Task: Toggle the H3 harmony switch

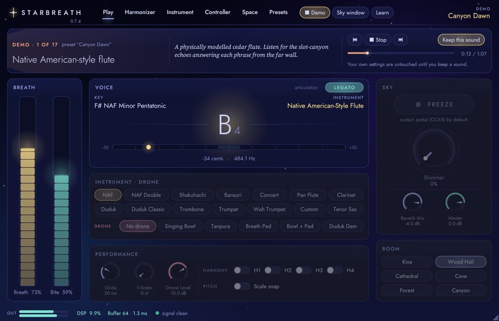Action: tap(303, 271)
